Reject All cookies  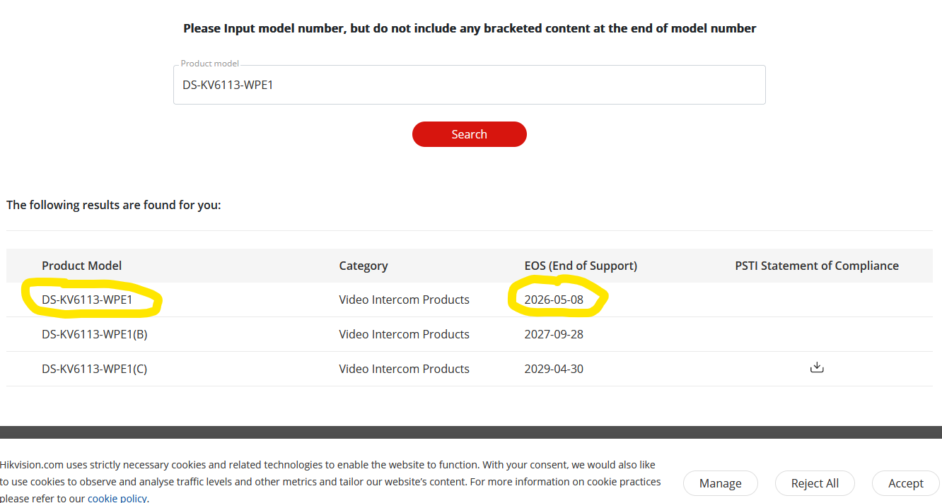click(x=815, y=483)
